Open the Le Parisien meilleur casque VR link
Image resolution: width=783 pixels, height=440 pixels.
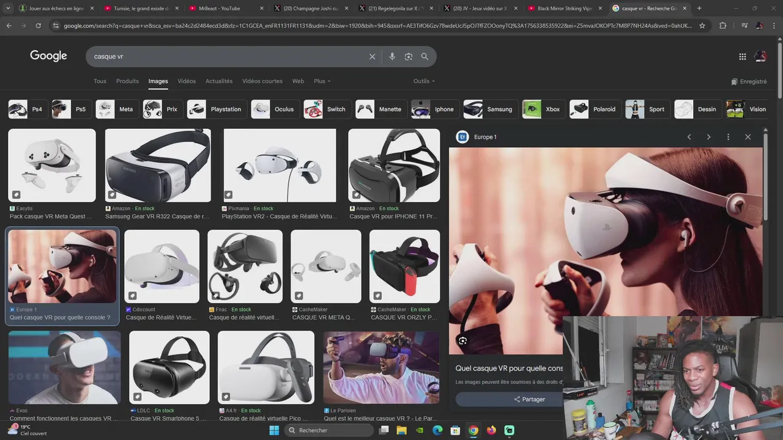pyautogui.click(x=381, y=419)
